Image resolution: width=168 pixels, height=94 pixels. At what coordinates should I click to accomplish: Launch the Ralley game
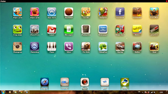click(x=137, y=46)
